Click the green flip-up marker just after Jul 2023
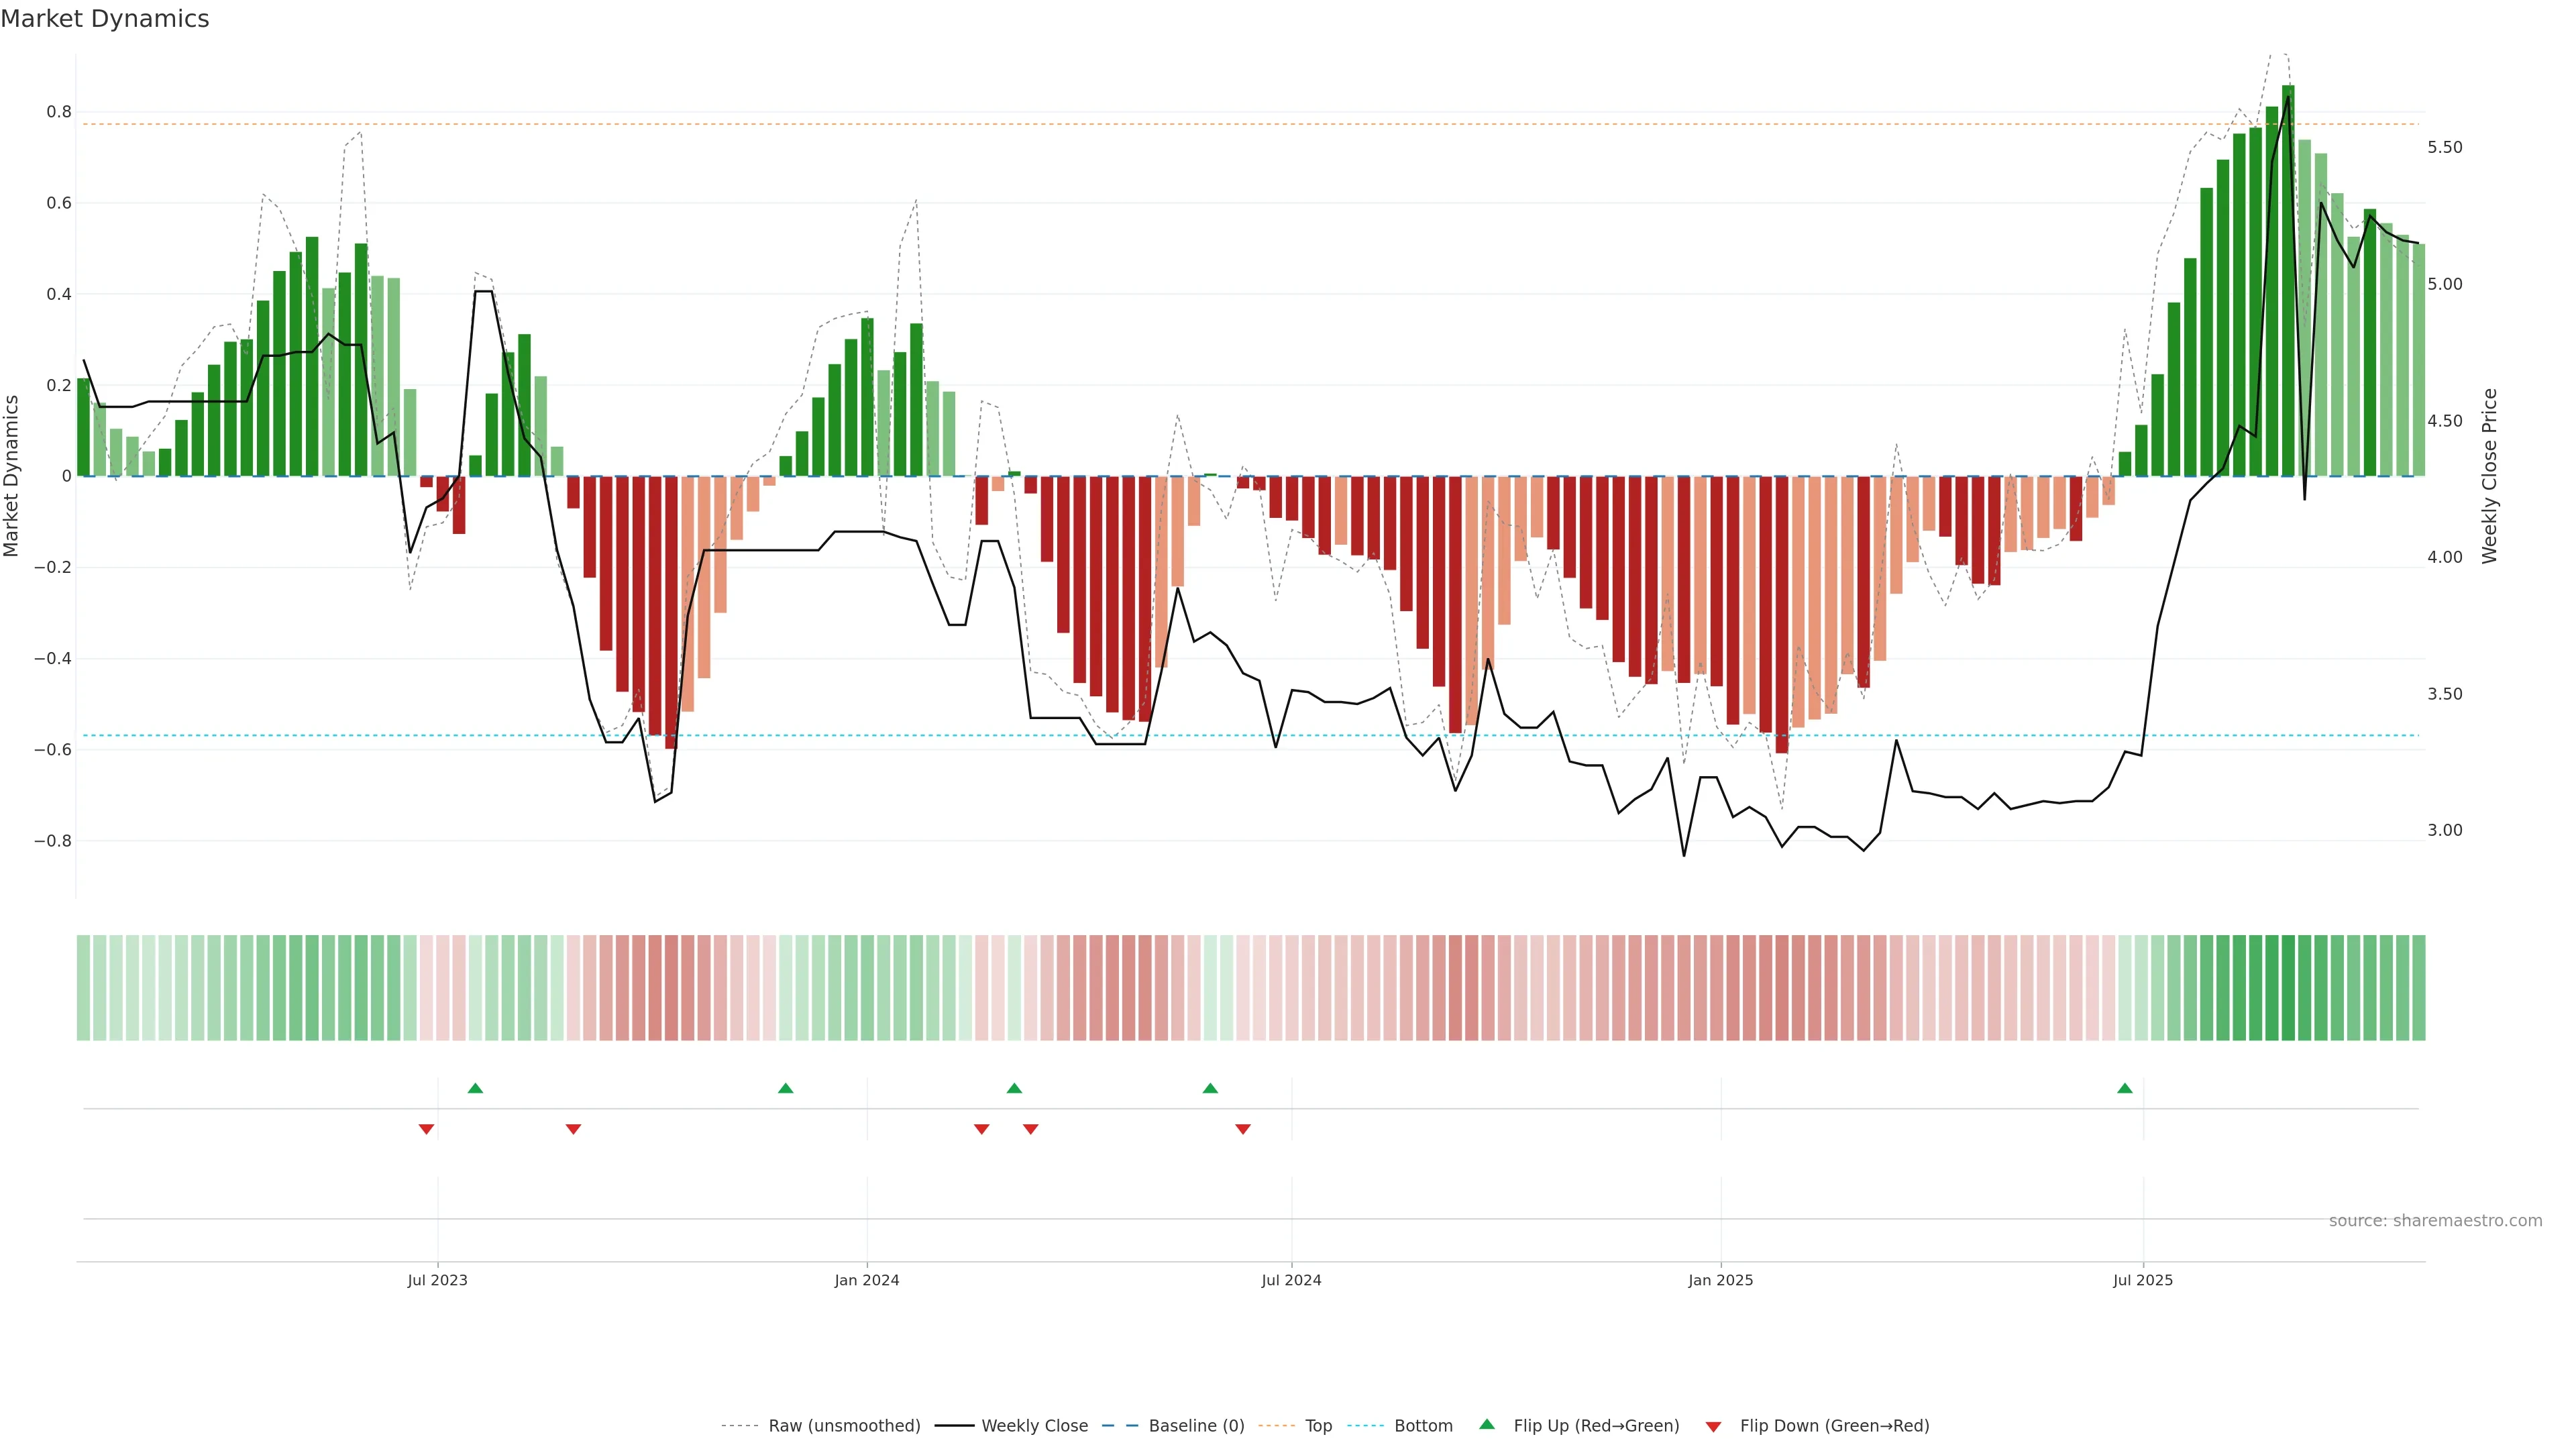 475,1088
